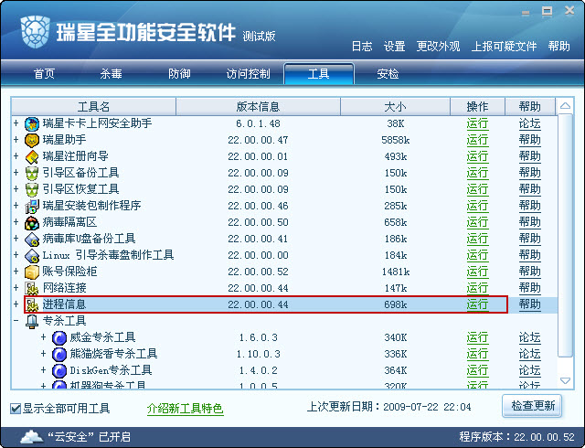Click the 瑞星助手 lion icon

[32, 141]
